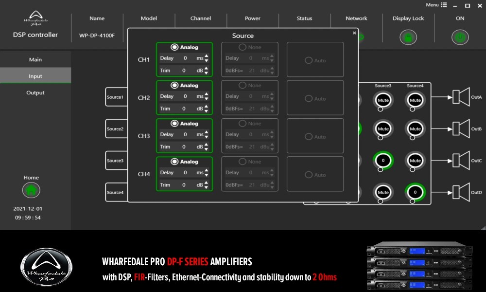Click the OutA speaker icon

[x=461, y=97]
